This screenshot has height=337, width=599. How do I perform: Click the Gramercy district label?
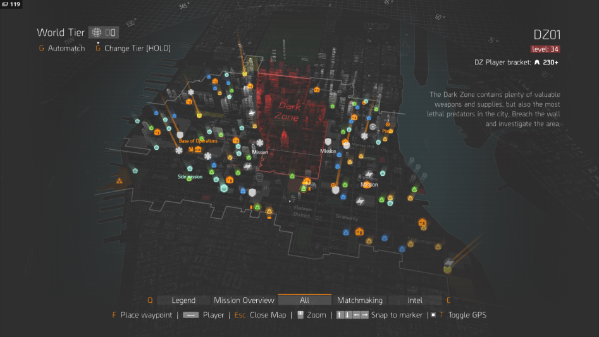(347, 218)
